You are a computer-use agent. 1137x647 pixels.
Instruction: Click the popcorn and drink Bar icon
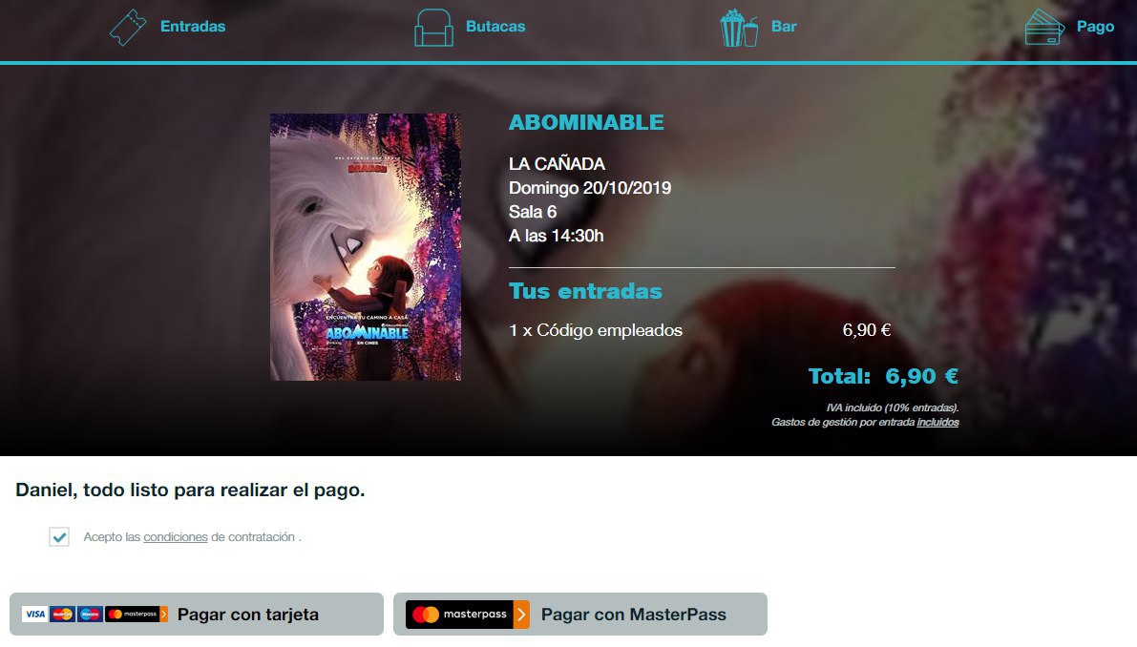coord(739,28)
